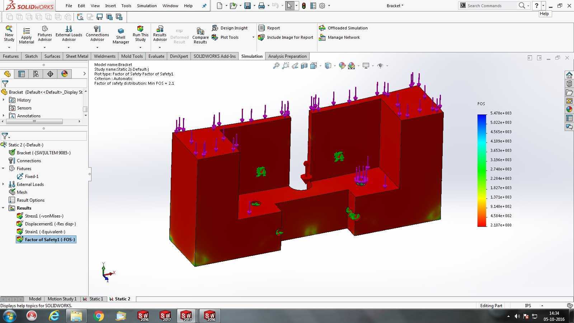Click the Save icon
This screenshot has height=323, width=574.
pyautogui.click(x=248, y=6)
